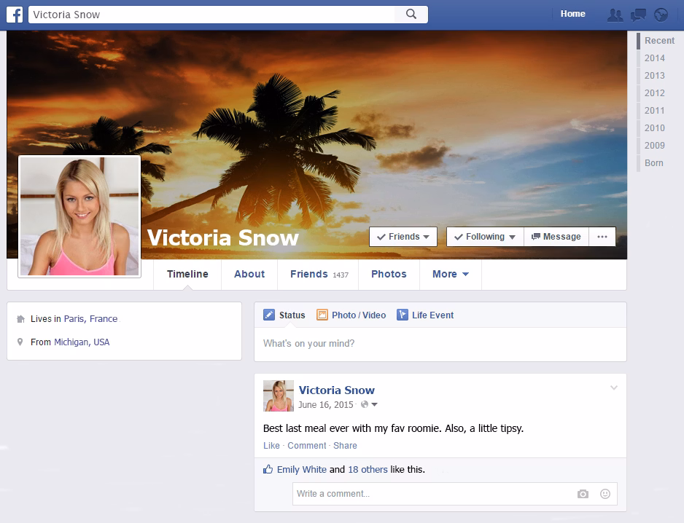
Task: Select the Photo / Video composer tab
Action: 351,315
